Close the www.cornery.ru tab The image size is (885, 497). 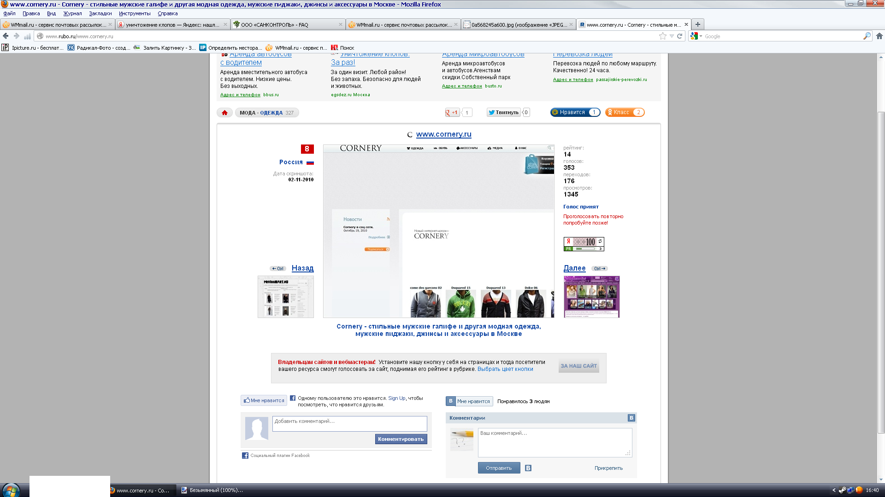686,24
